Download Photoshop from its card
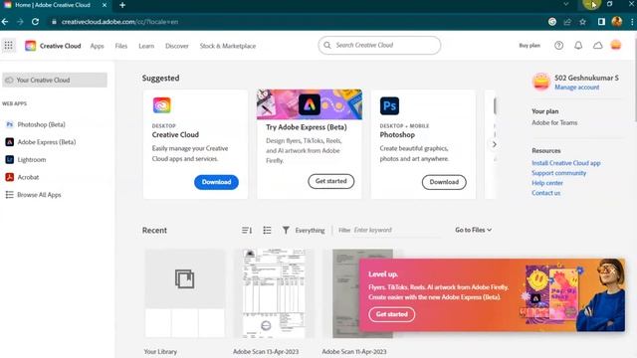This screenshot has height=358, width=637. (444, 182)
